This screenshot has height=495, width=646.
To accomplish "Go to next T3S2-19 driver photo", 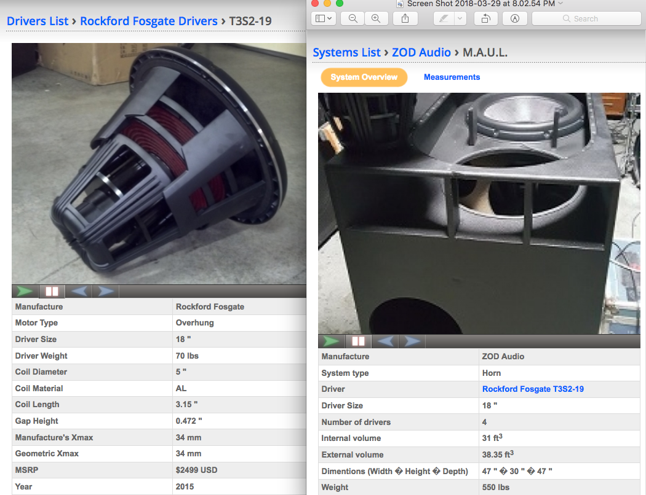I will pos(106,291).
